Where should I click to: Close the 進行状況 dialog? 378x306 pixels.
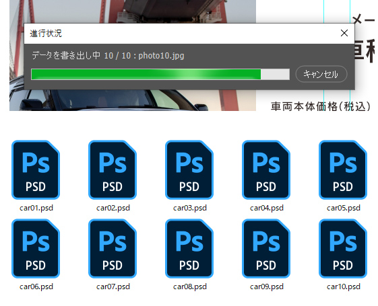[x=344, y=33]
